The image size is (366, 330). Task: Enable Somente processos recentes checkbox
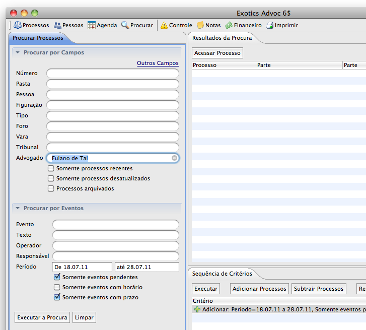(x=51, y=168)
